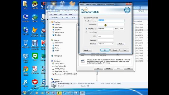
Task: Click the Open toolbar button in Explorer
Action: coord(65,18)
